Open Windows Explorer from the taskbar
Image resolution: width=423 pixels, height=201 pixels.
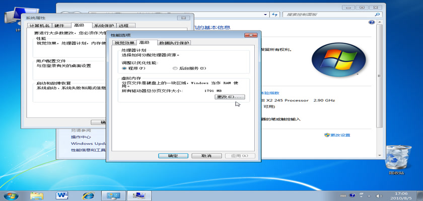(37, 195)
